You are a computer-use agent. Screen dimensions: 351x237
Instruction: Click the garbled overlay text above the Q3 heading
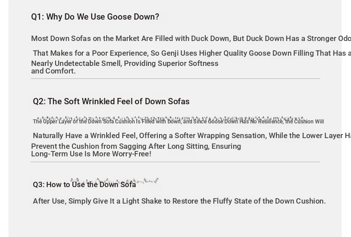click(114, 180)
